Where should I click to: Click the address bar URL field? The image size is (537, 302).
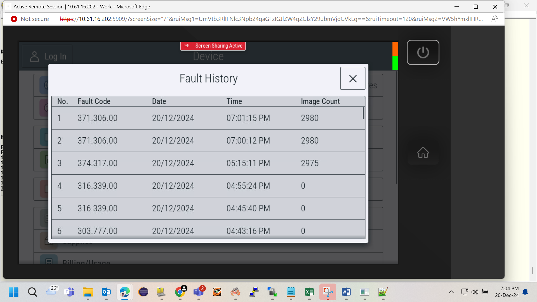point(271,19)
